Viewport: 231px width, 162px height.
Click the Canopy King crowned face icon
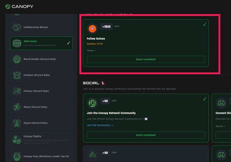17,157
